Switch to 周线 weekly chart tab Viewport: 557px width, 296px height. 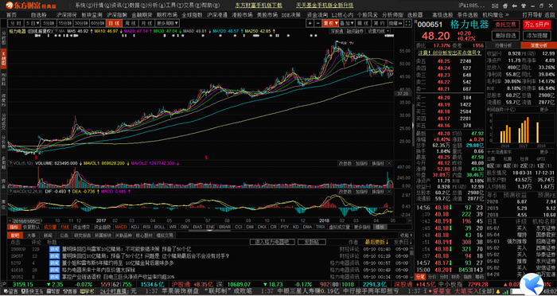[x=130, y=23]
